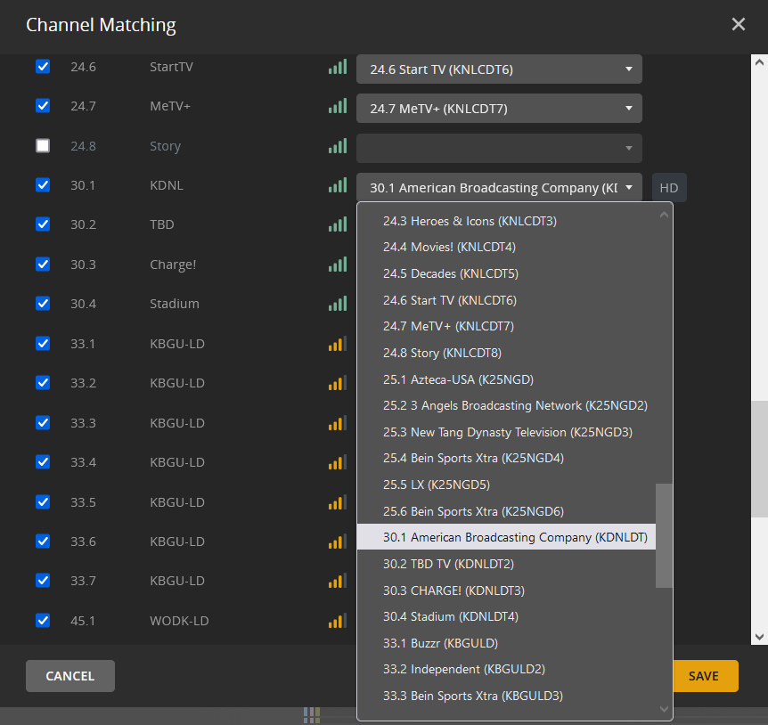Select 25.6 Bein Sports Xtra (K25NGD6)
The width and height of the screenshot is (768, 725).
[x=506, y=511]
